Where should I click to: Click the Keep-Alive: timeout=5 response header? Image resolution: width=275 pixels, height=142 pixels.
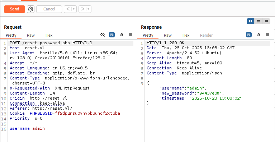[184, 63]
